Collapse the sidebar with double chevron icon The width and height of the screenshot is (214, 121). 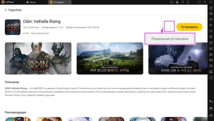pos(211,2)
